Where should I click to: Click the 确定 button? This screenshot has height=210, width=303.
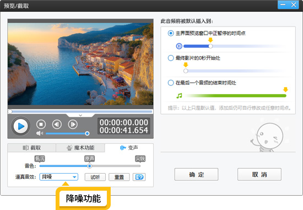click(196, 174)
